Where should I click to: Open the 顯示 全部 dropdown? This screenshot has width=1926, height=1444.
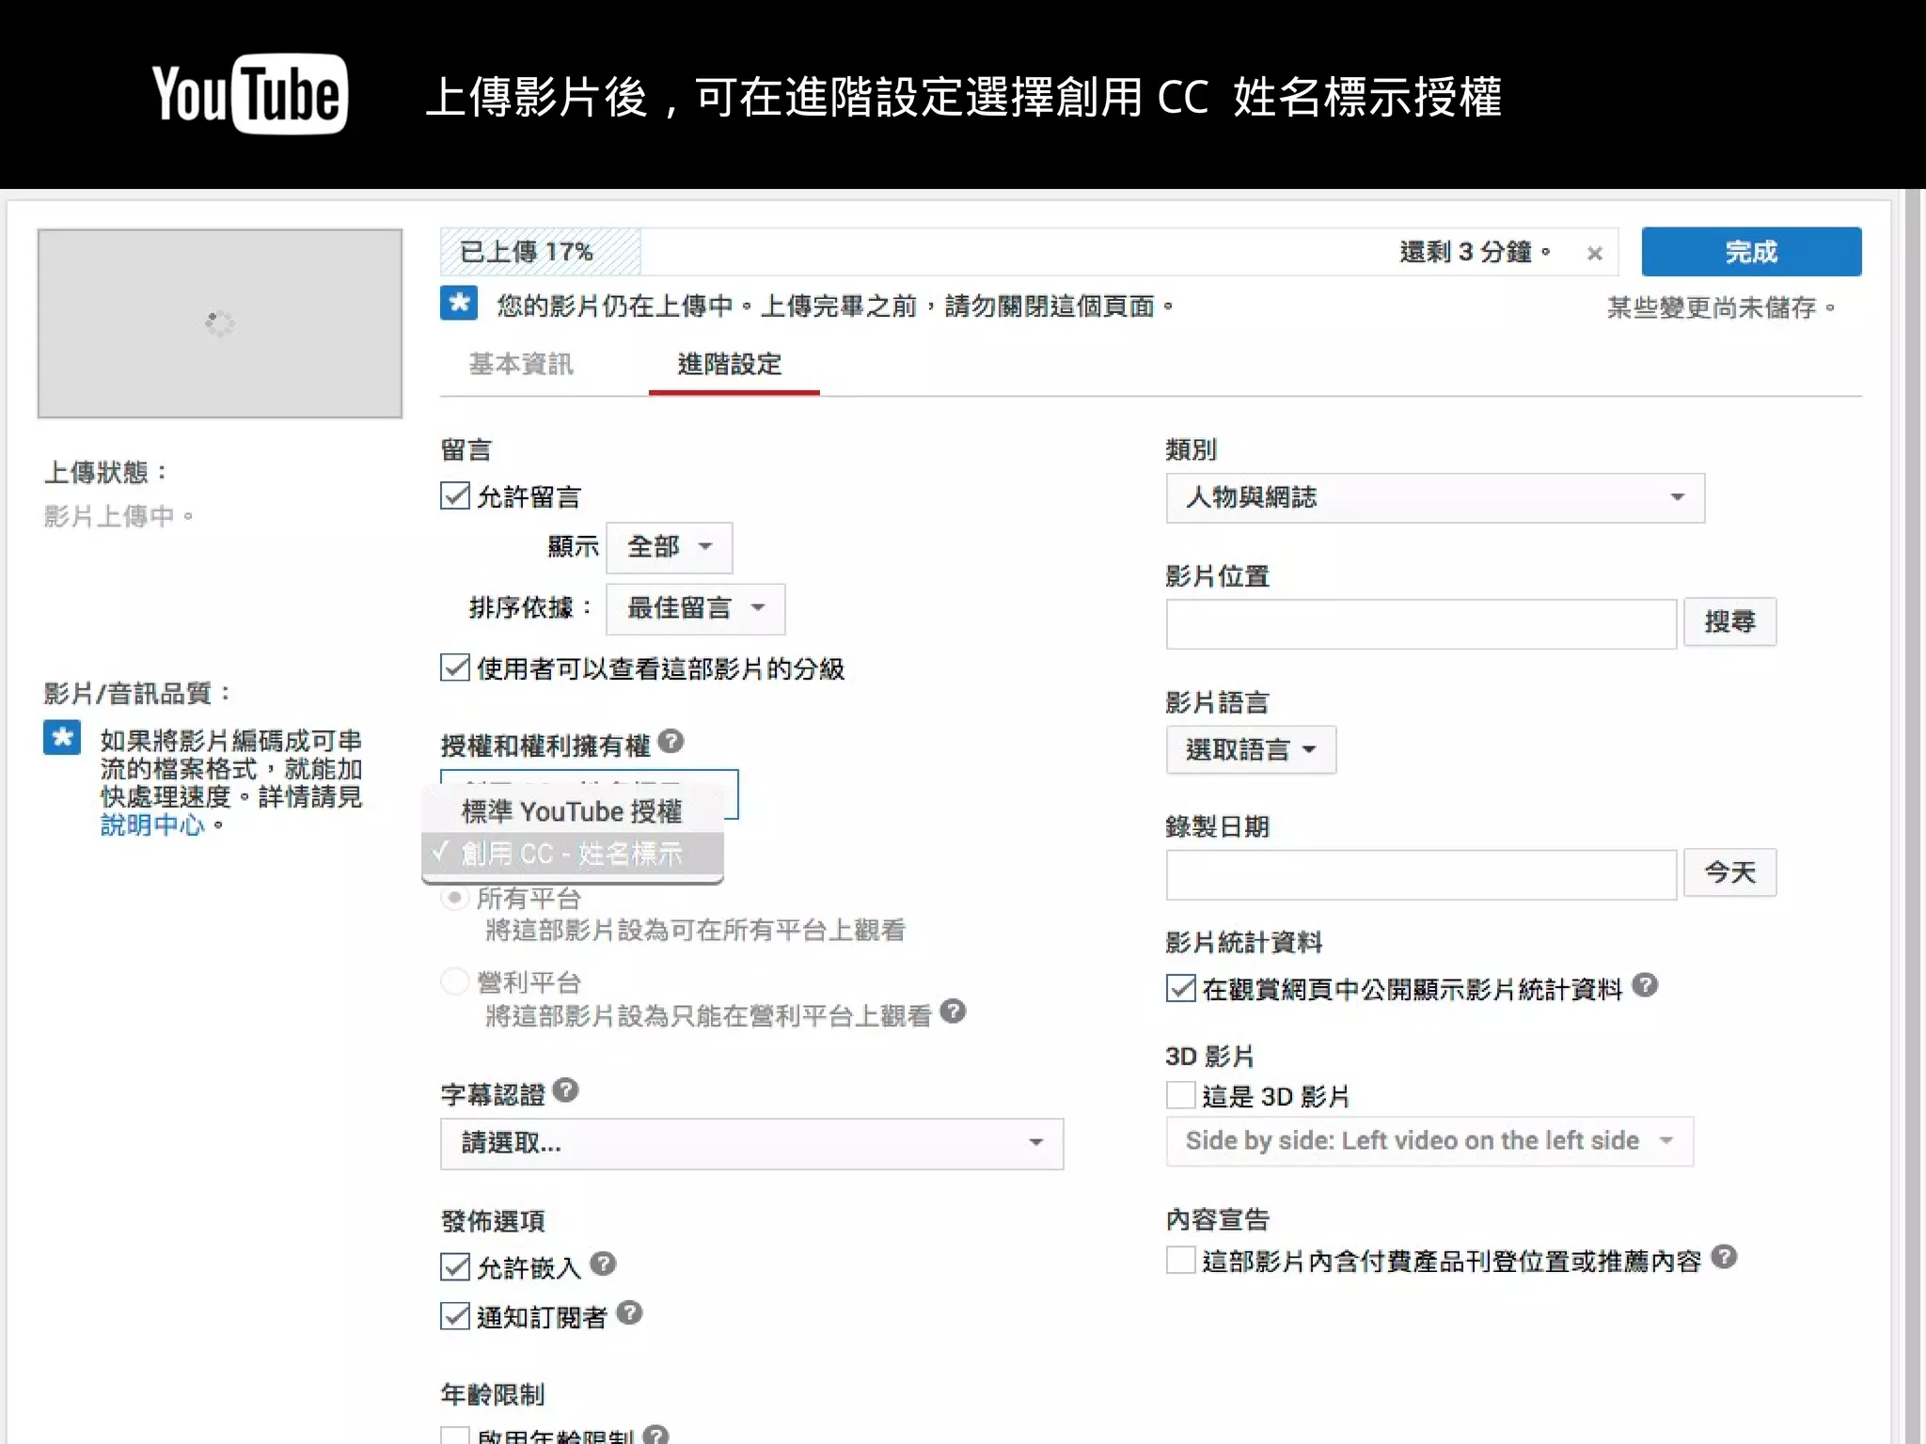click(670, 547)
